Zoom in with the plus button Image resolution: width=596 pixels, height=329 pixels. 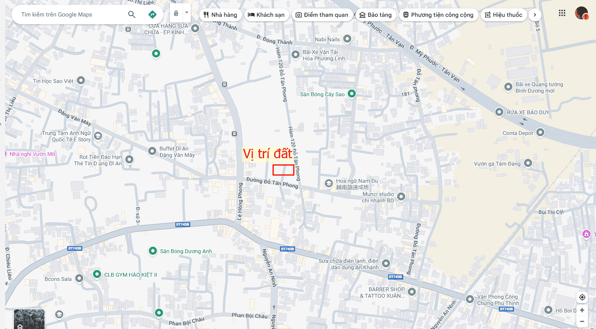pyautogui.click(x=582, y=310)
